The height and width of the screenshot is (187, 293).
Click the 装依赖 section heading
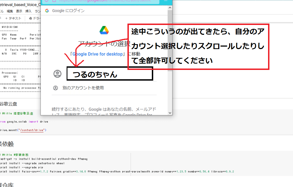7,144
